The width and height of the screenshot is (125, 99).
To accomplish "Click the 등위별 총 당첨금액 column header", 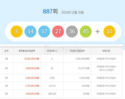I will [x=27, y=51].
